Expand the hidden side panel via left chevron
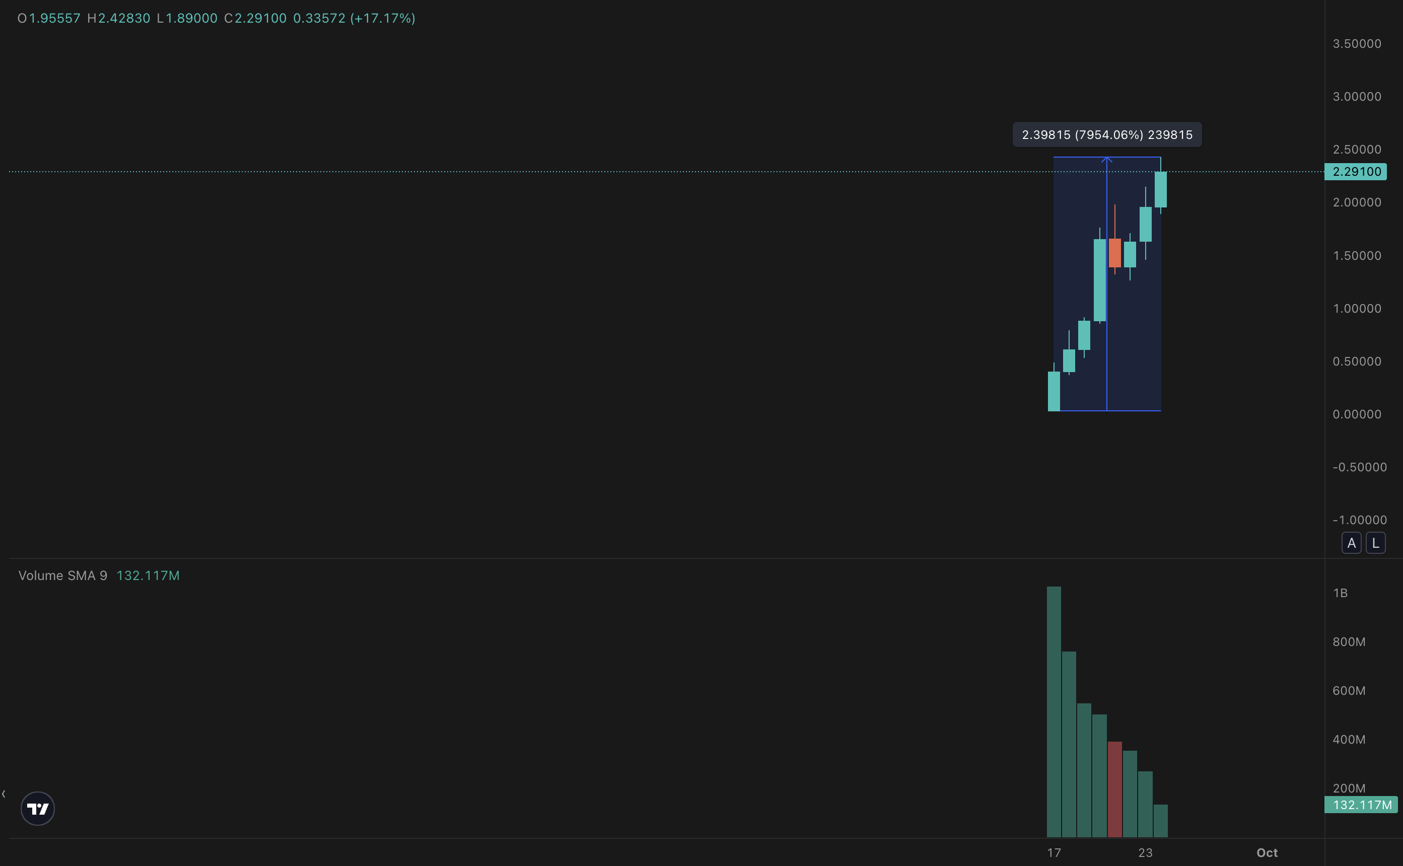1403x866 pixels. (x=4, y=794)
